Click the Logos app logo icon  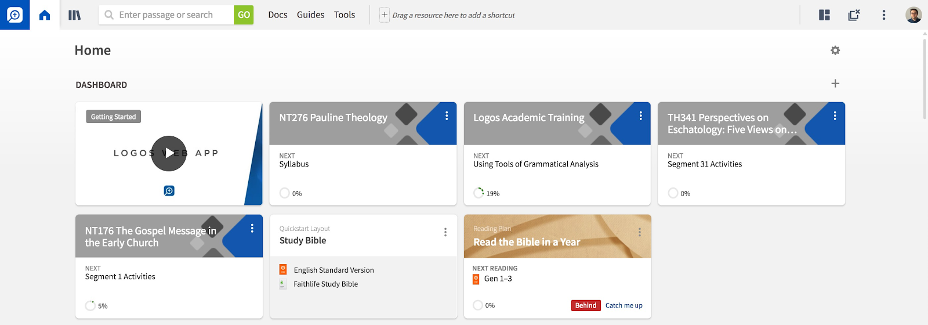(x=14, y=15)
